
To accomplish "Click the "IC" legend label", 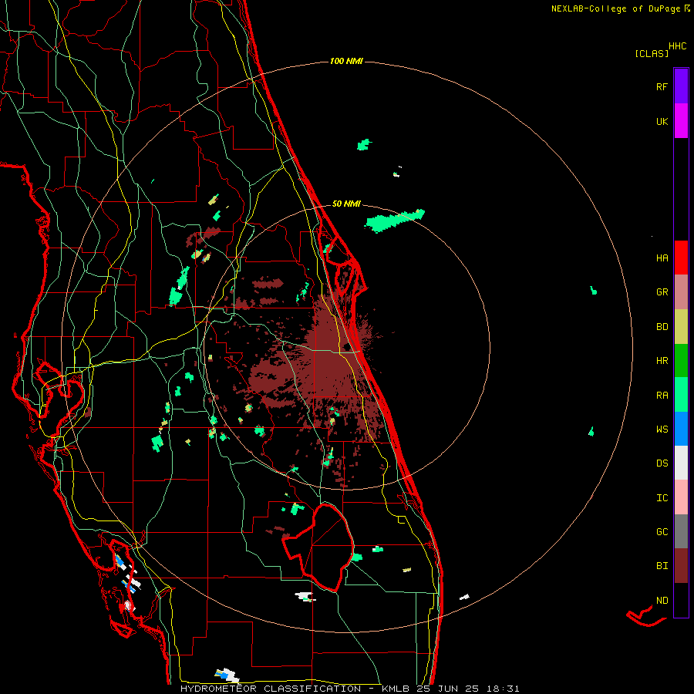I will [x=662, y=498].
